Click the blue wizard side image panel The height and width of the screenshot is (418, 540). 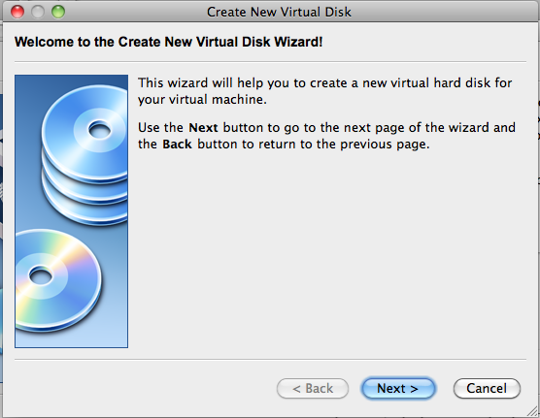(71, 211)
